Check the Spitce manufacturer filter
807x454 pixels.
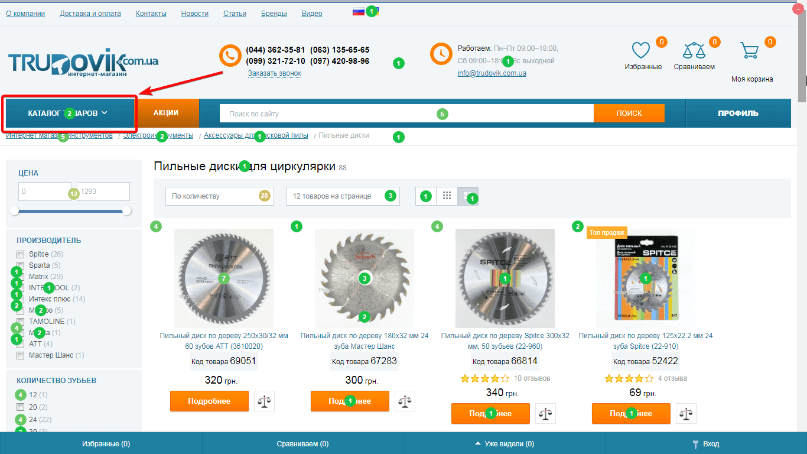point(21,254)
